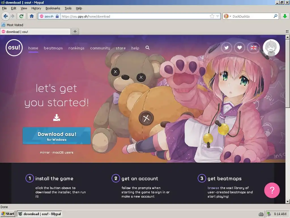Open the Edit menu
This screenshot has height=218, width=290.
14,8
